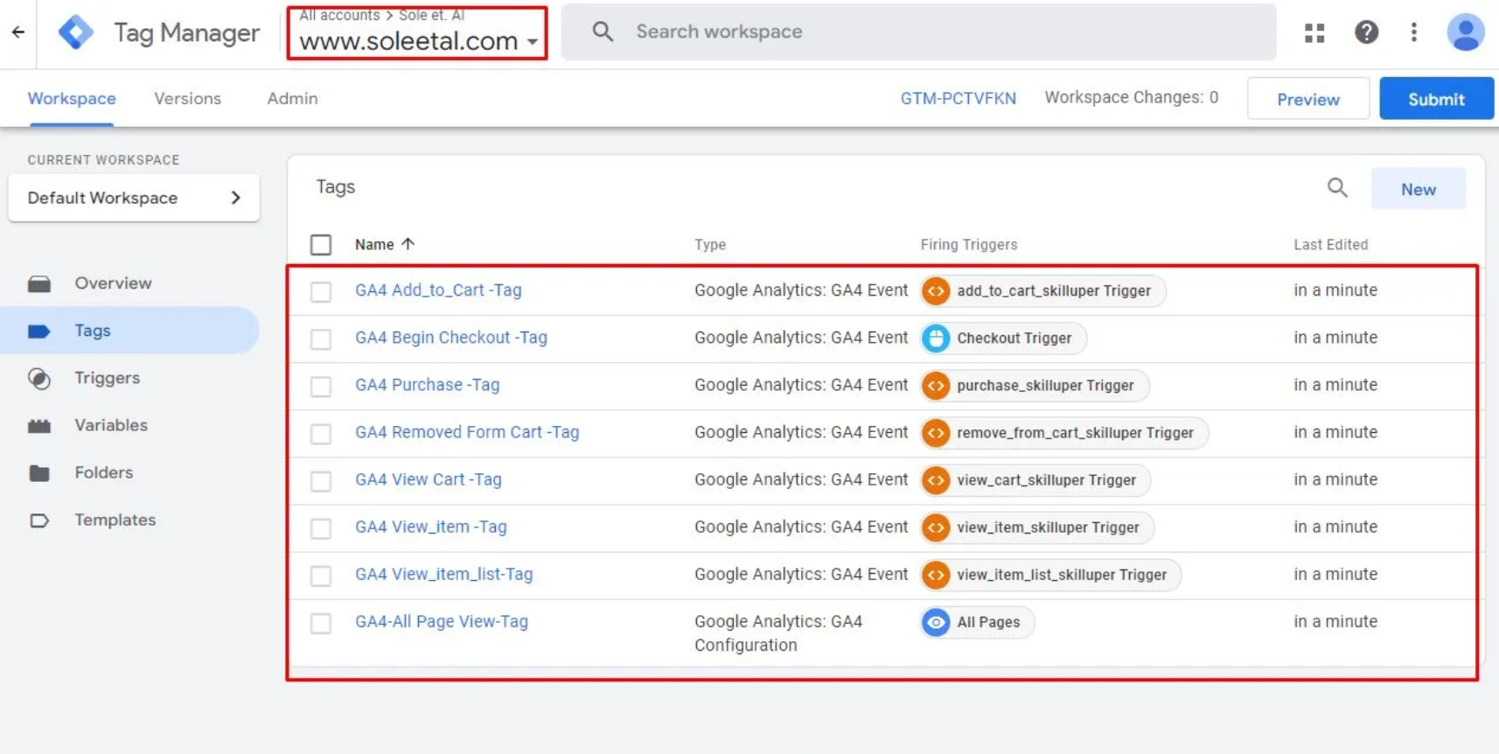Switch to the Versions tab
This screenshot has width=1499, height=754.
(187, 99)
